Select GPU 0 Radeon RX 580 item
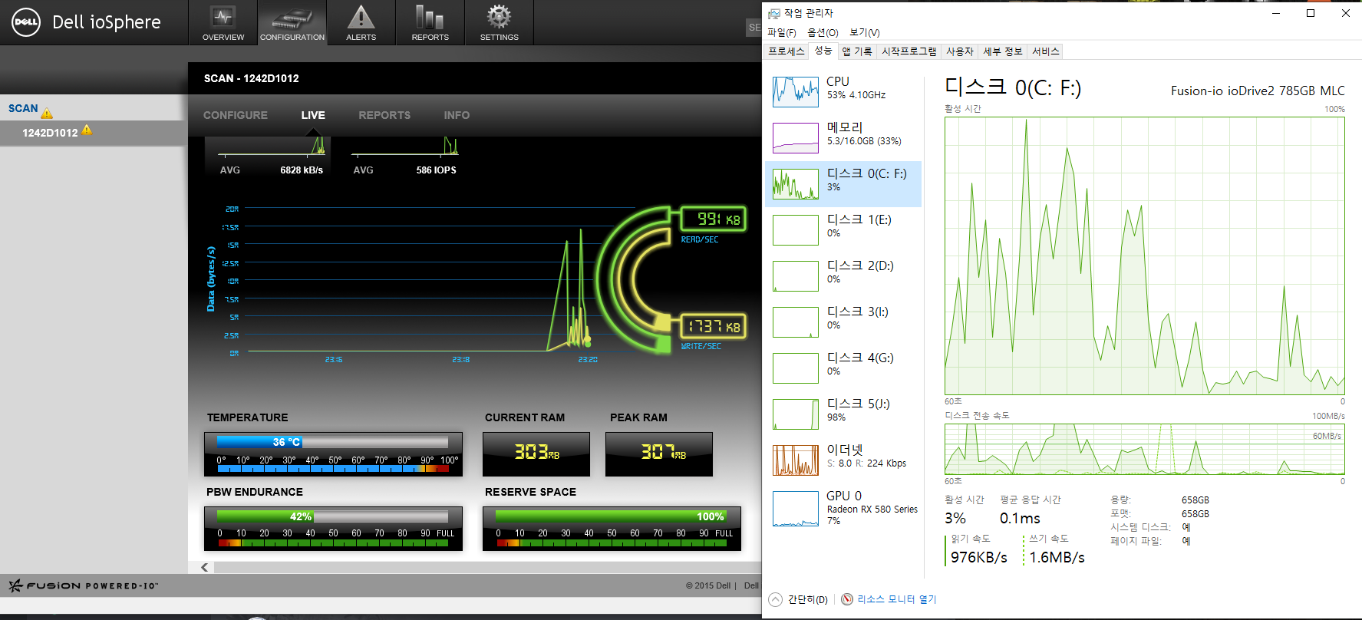This screenshot has width=1362, height=620. point(843,506)
